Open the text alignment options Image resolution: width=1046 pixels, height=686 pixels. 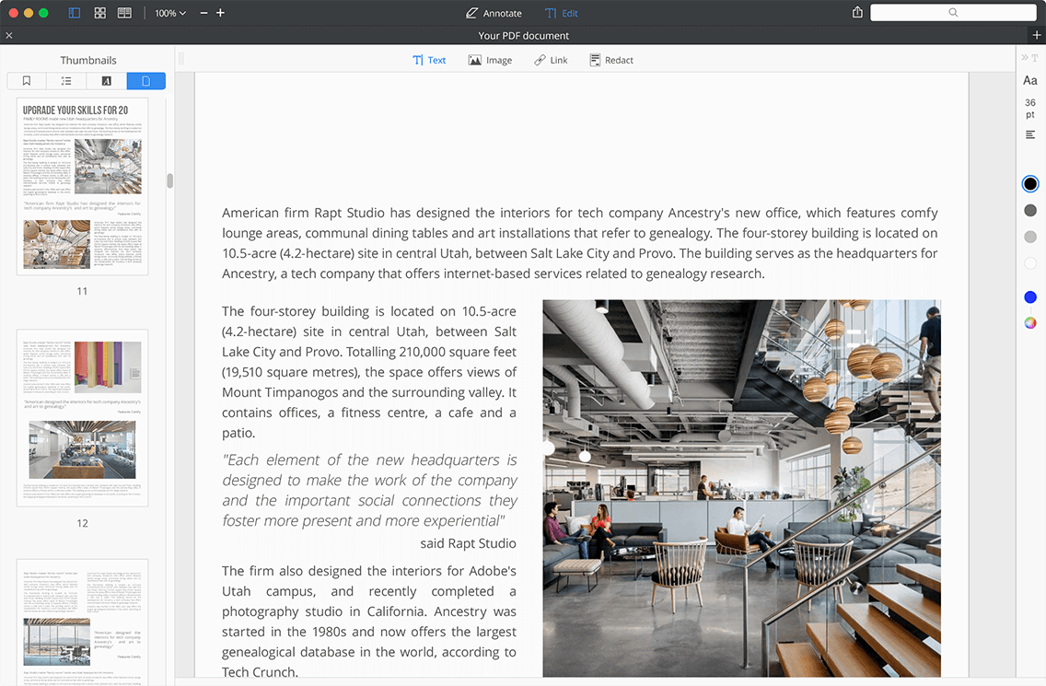pyautogui.click(x=1030, y=134)
